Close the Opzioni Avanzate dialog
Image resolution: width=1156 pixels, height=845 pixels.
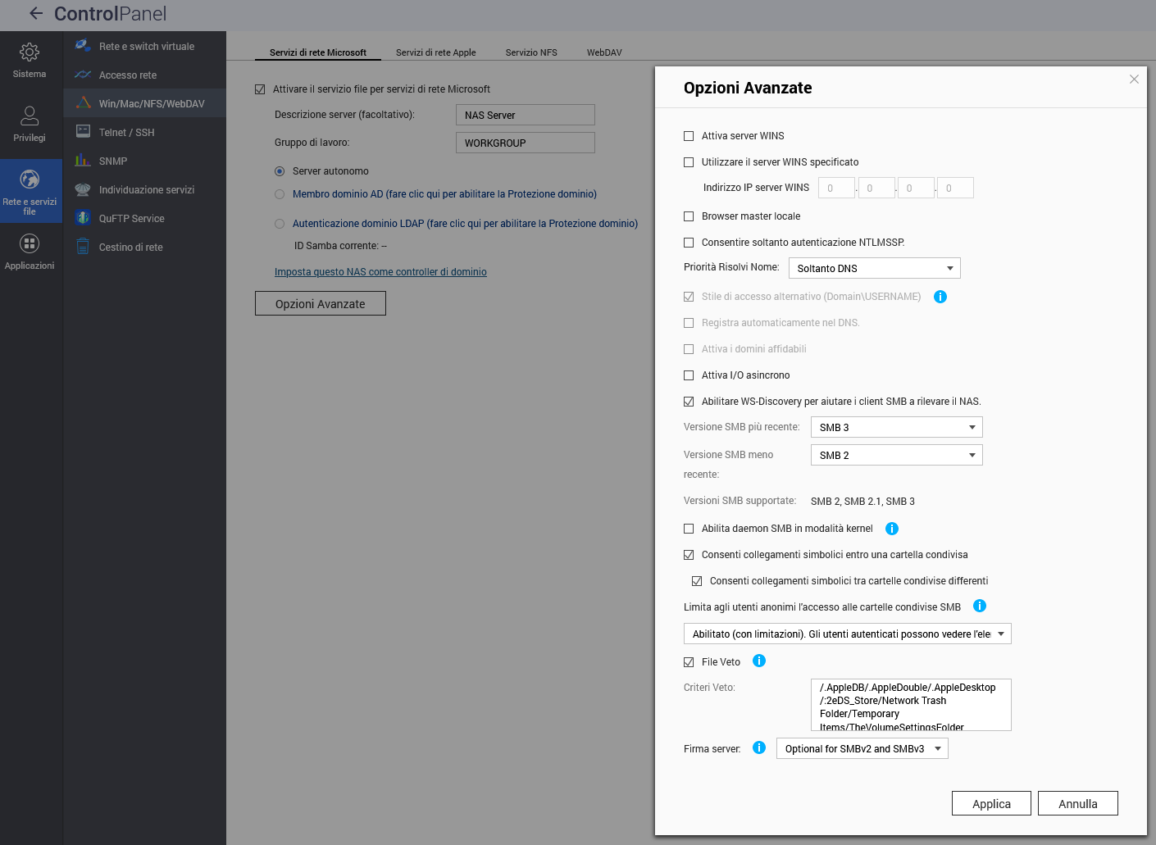pos(1134,80)
